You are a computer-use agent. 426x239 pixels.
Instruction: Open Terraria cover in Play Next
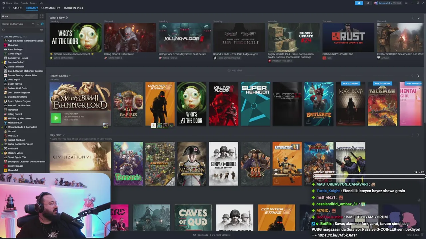pyautogui.click(x=128, y=164)
